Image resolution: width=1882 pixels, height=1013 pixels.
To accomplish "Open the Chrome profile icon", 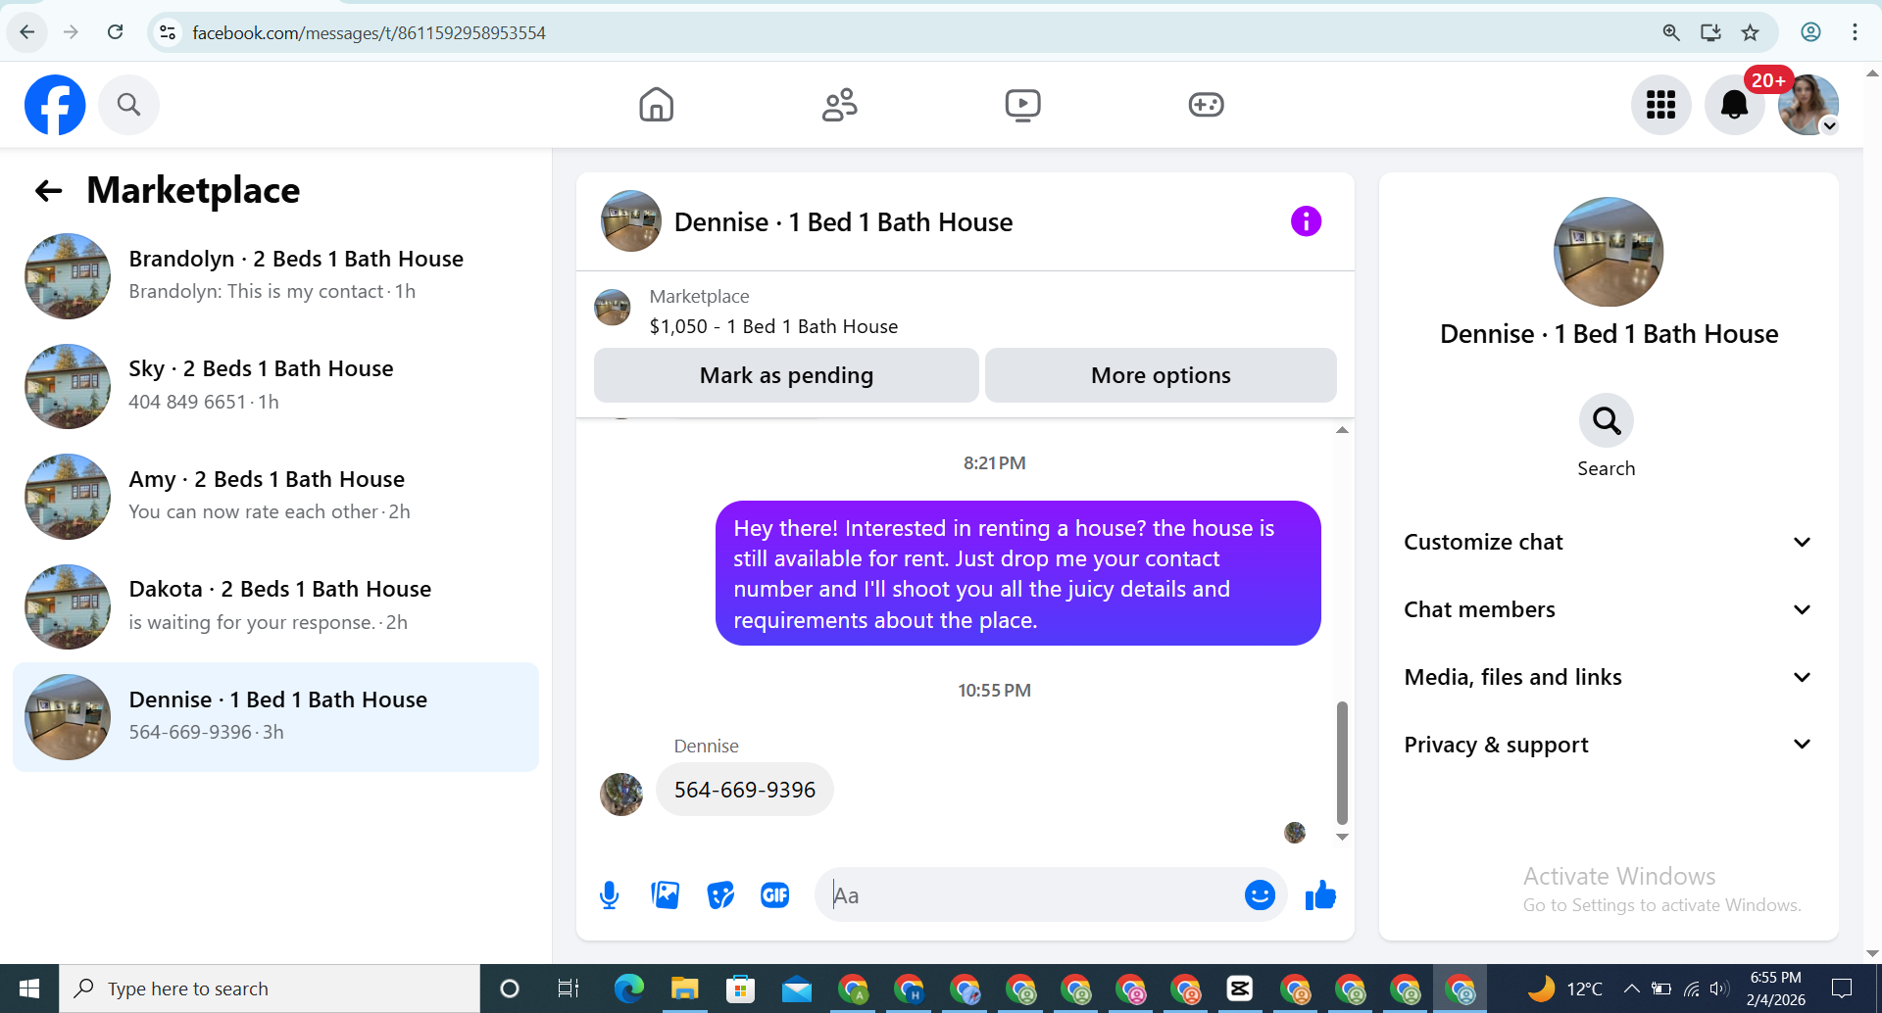I will [1810, 32].
